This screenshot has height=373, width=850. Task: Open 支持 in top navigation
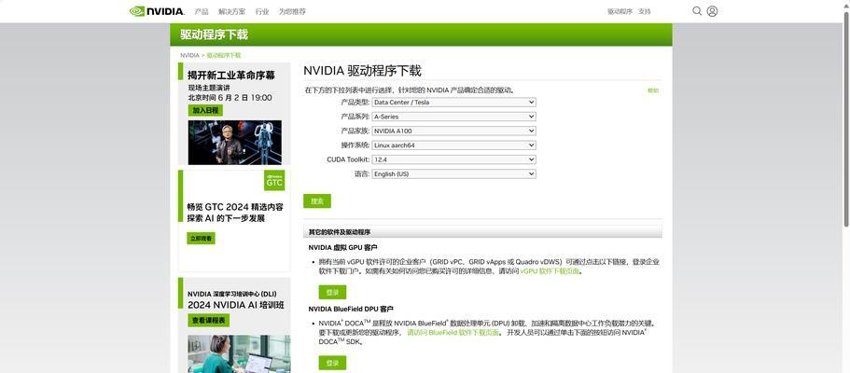[x=644, y=11]
